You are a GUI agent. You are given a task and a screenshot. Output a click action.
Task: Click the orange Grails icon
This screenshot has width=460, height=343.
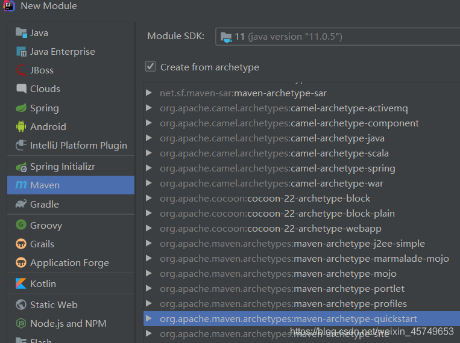[21, 244]
